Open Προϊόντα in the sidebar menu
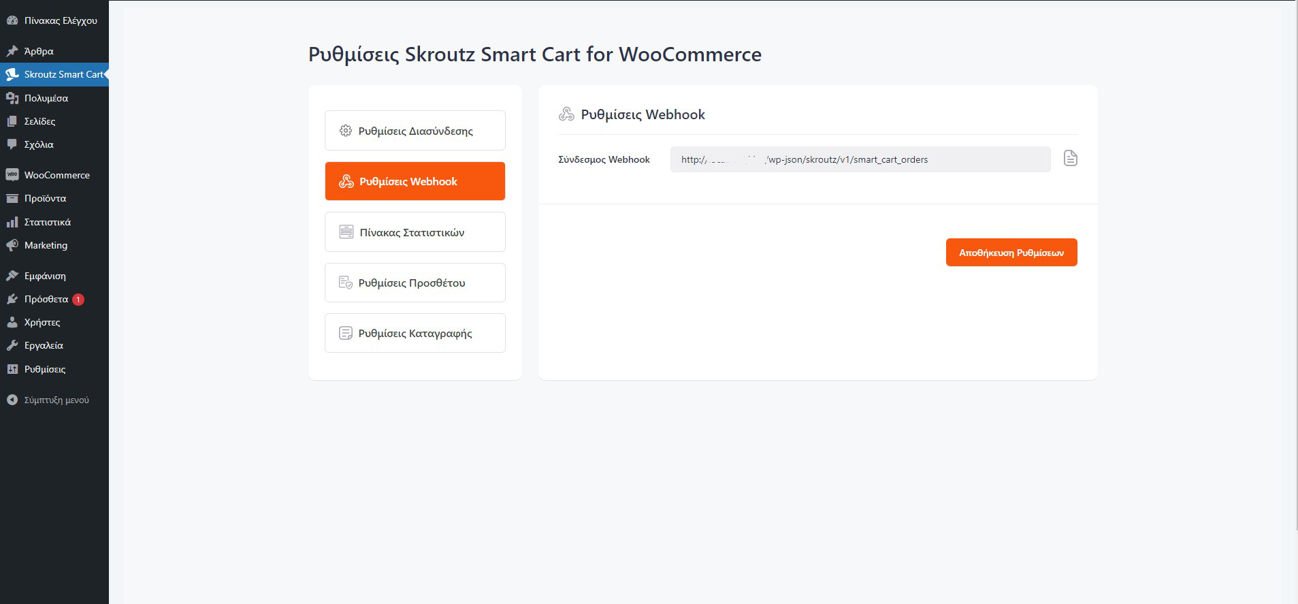Viewport: 1298px width, 604px height. point(45,198)
